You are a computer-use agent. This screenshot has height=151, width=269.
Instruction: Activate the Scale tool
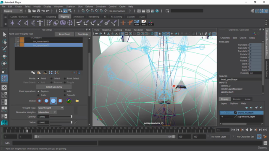5,71
